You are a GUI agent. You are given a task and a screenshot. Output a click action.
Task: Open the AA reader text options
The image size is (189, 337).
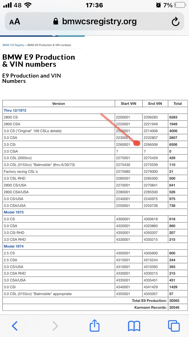click(15, 22)
